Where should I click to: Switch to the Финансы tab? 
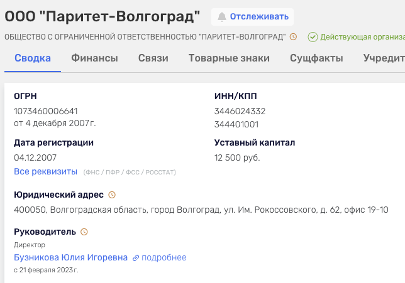point(94,58)
